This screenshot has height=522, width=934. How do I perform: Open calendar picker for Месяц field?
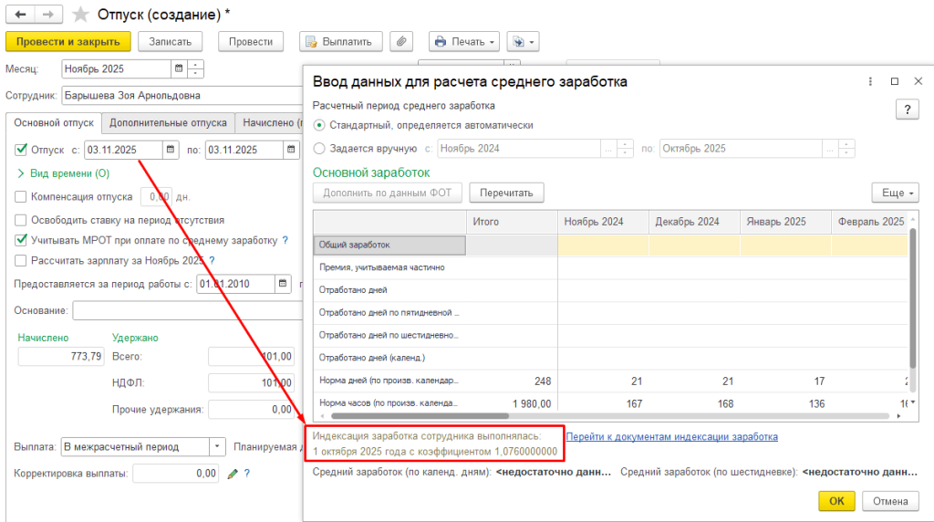click(x=179, y=68)
